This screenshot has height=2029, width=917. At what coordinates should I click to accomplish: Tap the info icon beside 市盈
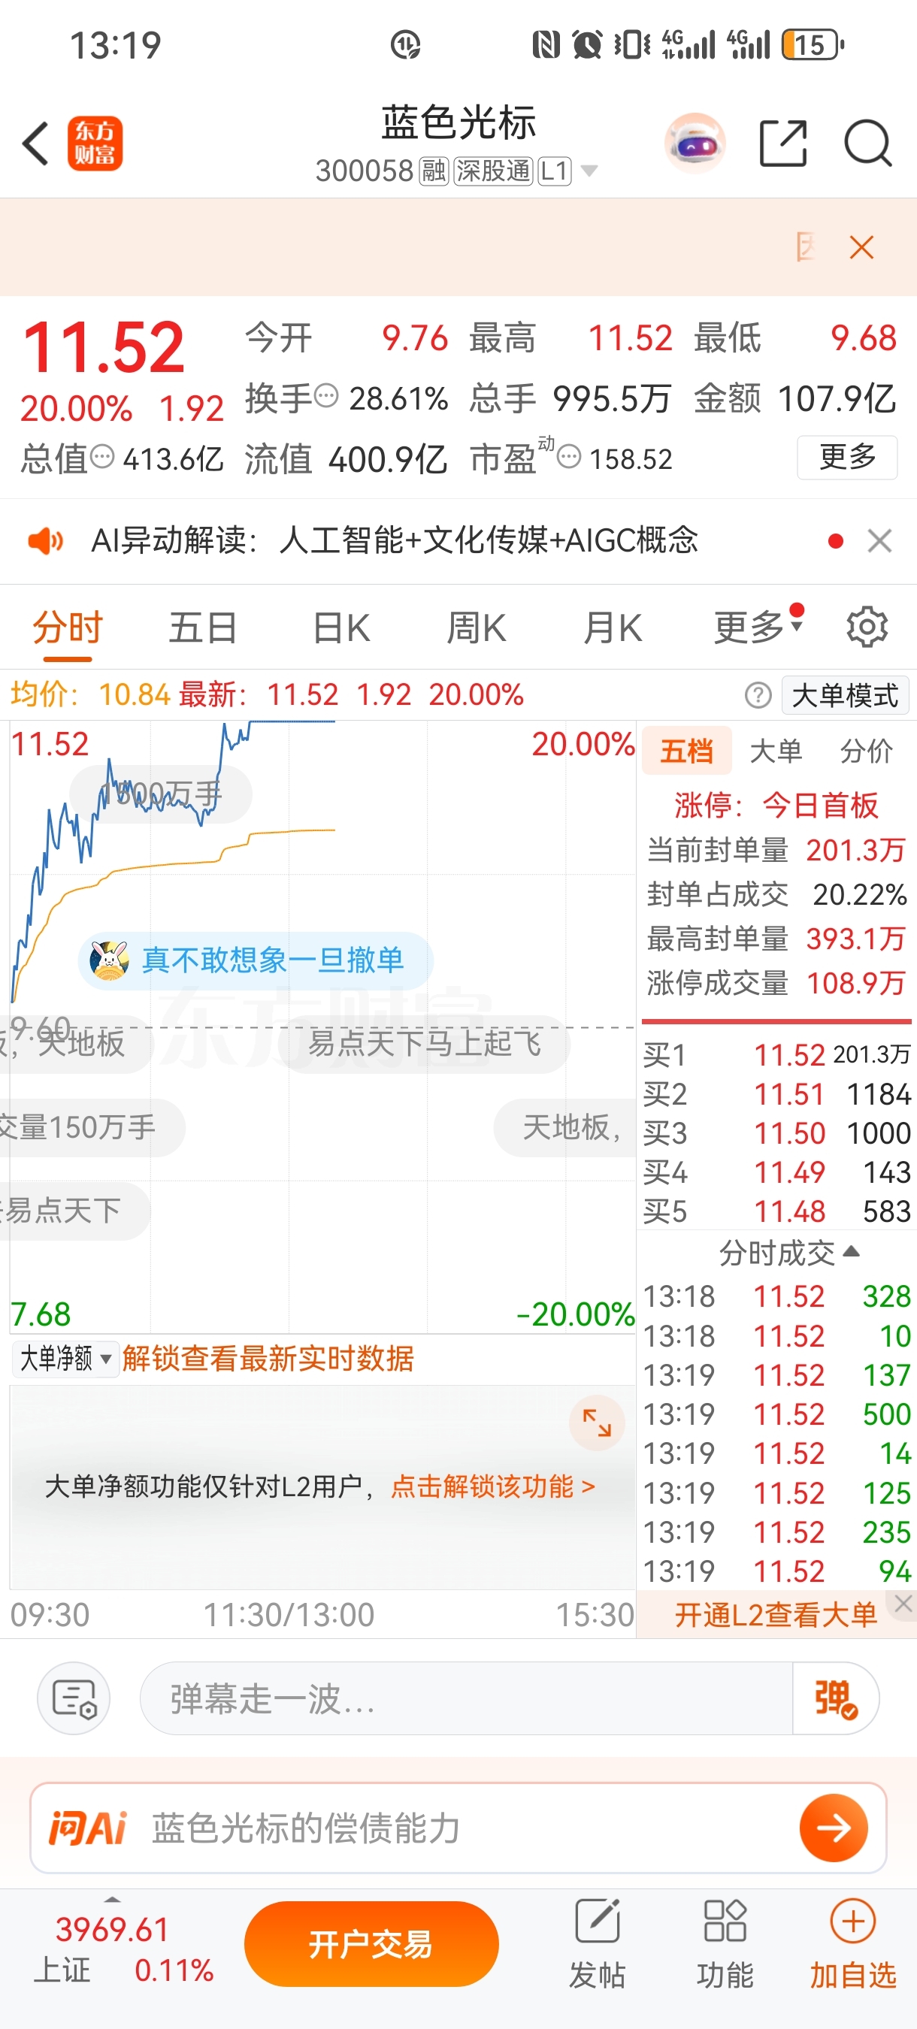coord(569,456)
